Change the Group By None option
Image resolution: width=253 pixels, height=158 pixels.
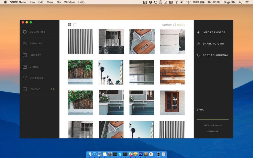click(181, 25)
